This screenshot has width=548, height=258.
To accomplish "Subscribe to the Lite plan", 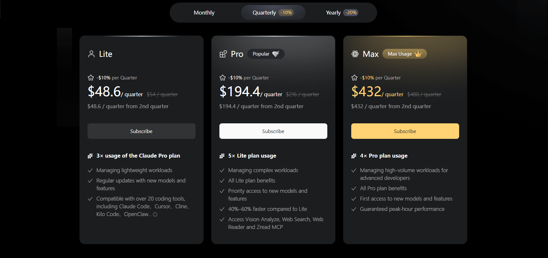I will [142, 131].
